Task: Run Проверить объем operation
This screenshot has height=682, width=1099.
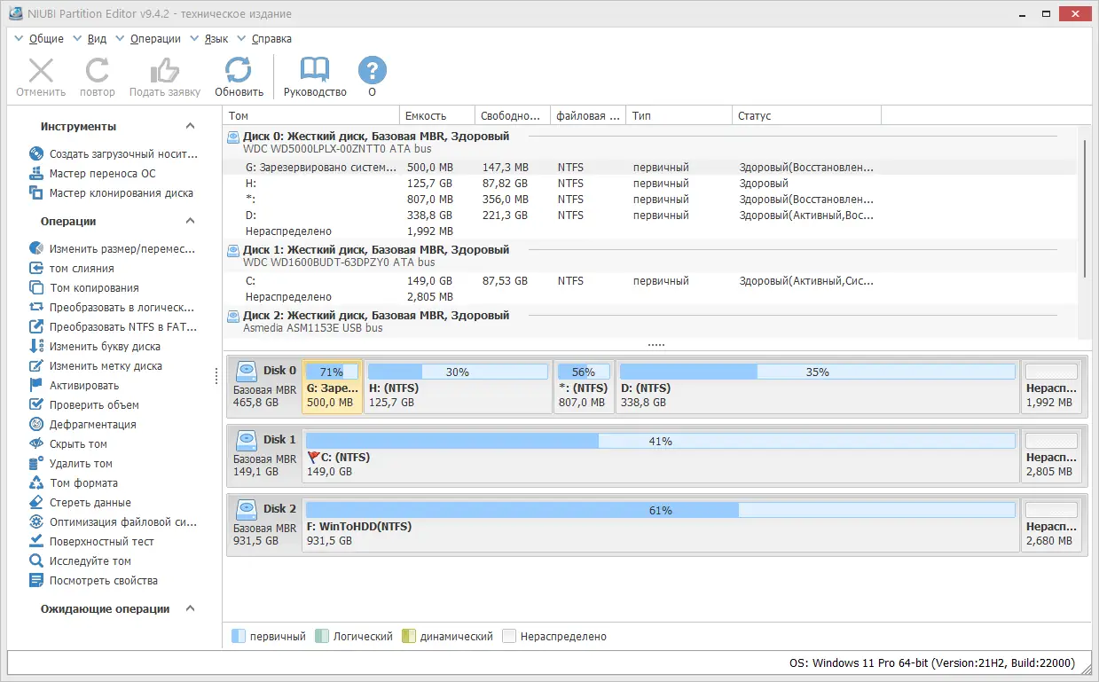Action: pos(84,405)
